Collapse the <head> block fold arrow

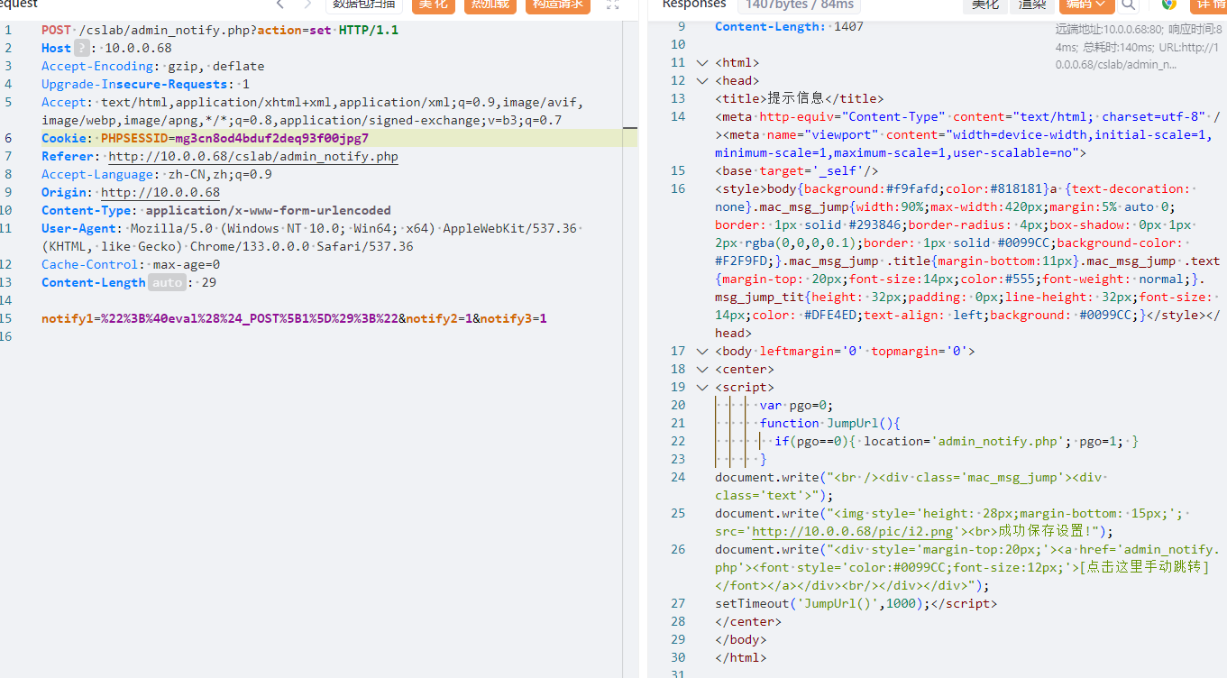[702, 80]
